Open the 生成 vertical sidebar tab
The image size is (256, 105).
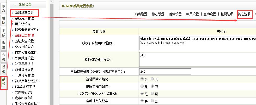click(4, 33)
